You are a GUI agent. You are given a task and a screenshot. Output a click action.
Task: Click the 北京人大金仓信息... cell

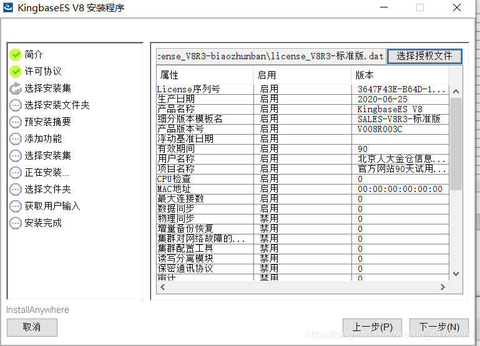click(400, 159)
